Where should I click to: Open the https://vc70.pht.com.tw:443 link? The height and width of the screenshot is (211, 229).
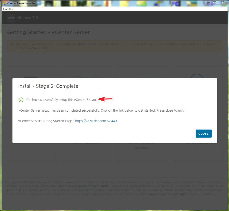(x=96, y=121)
